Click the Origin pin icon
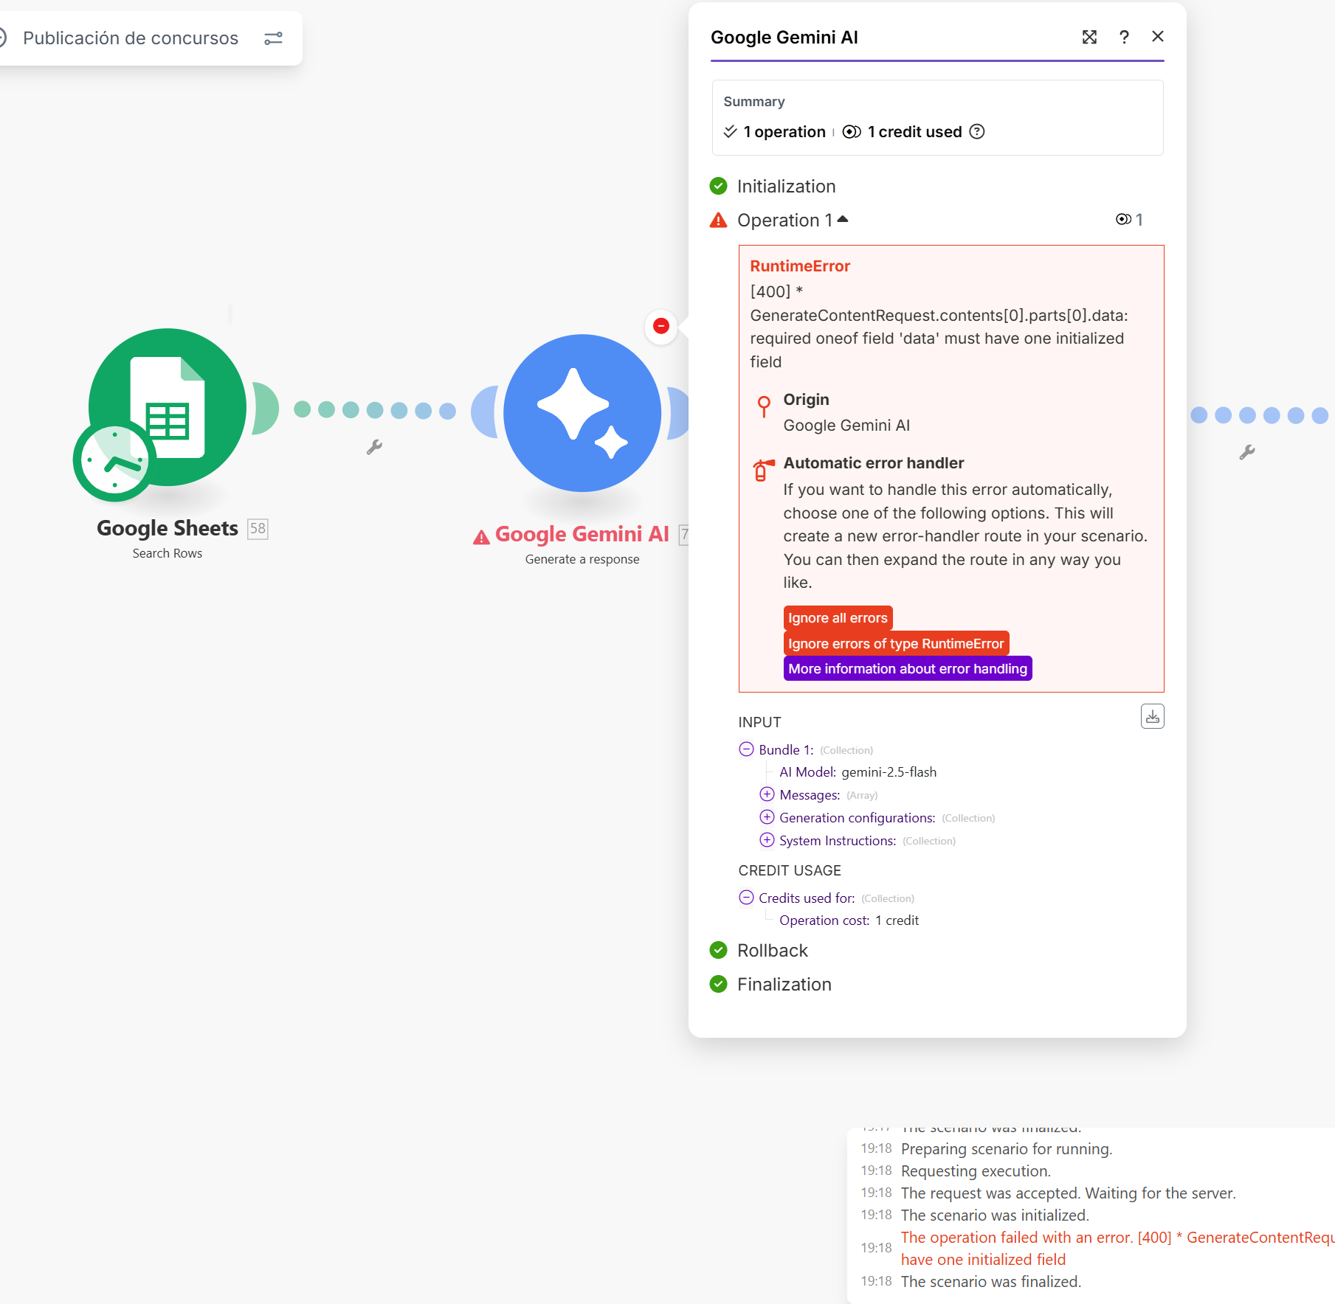This screenshot has height=1304, width=1335. (764, 406)
